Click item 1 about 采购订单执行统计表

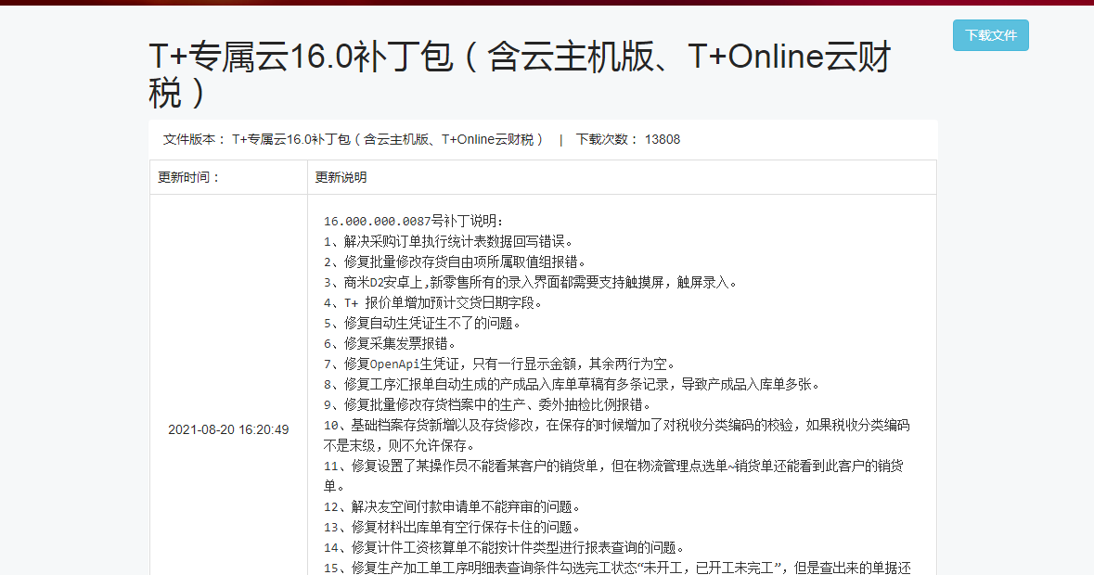click(x=448, y=241)
